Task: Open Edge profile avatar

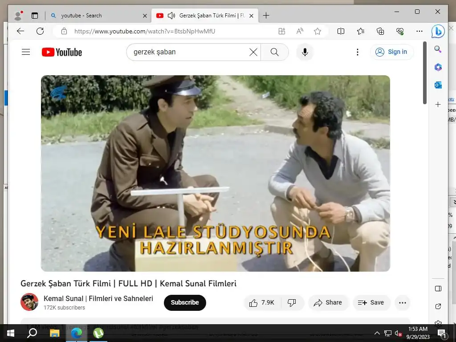Action: click(18, 16)
